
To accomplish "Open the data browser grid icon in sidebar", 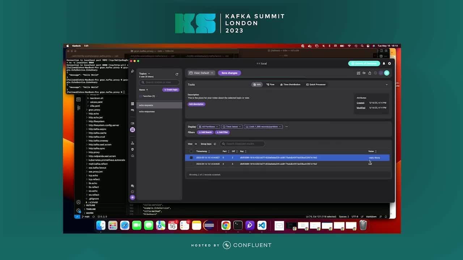I will coord(132,104).
